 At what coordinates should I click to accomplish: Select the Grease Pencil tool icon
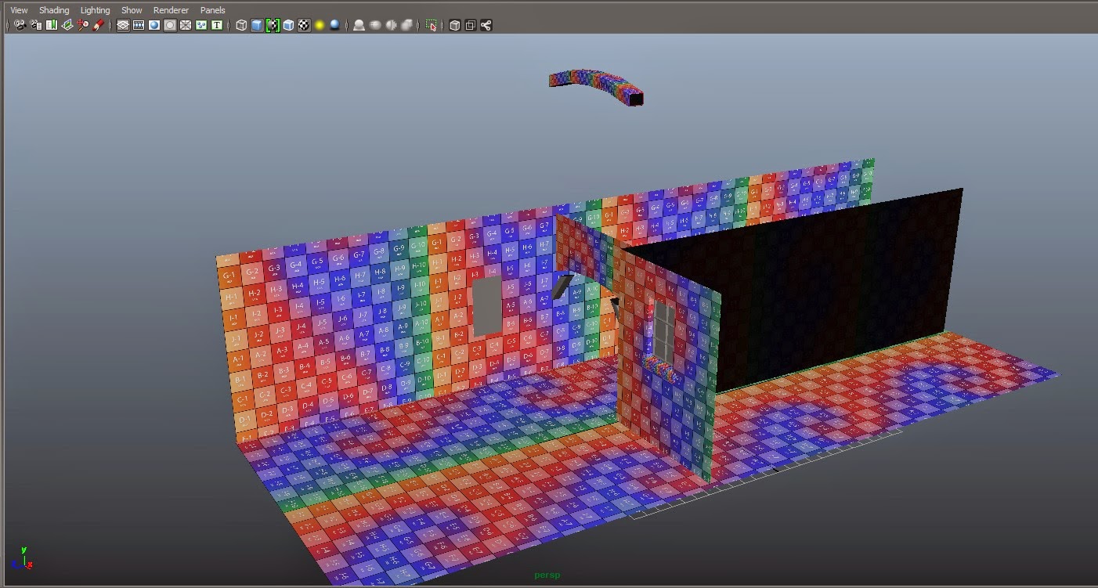pyautogui.click(x=98, y=25)
